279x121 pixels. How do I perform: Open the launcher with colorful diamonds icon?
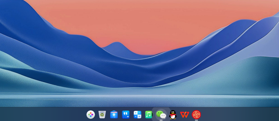(91, 115)
